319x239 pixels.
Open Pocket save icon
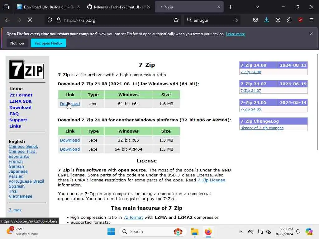[x=255, y=20]
